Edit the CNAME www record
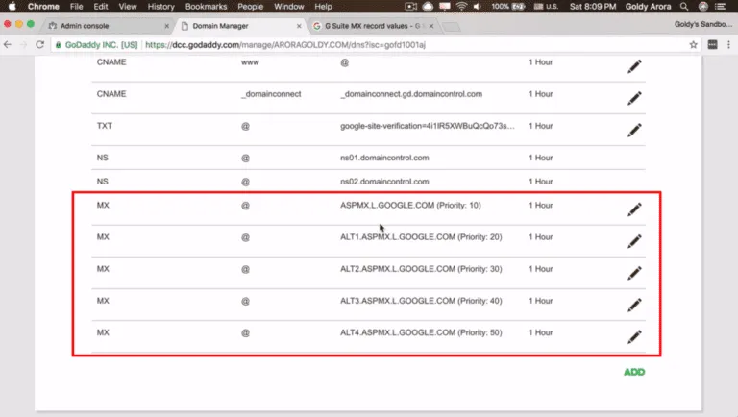 [x=634, y=66]
